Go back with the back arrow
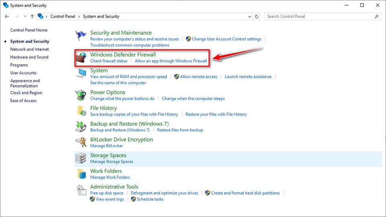 7,16
